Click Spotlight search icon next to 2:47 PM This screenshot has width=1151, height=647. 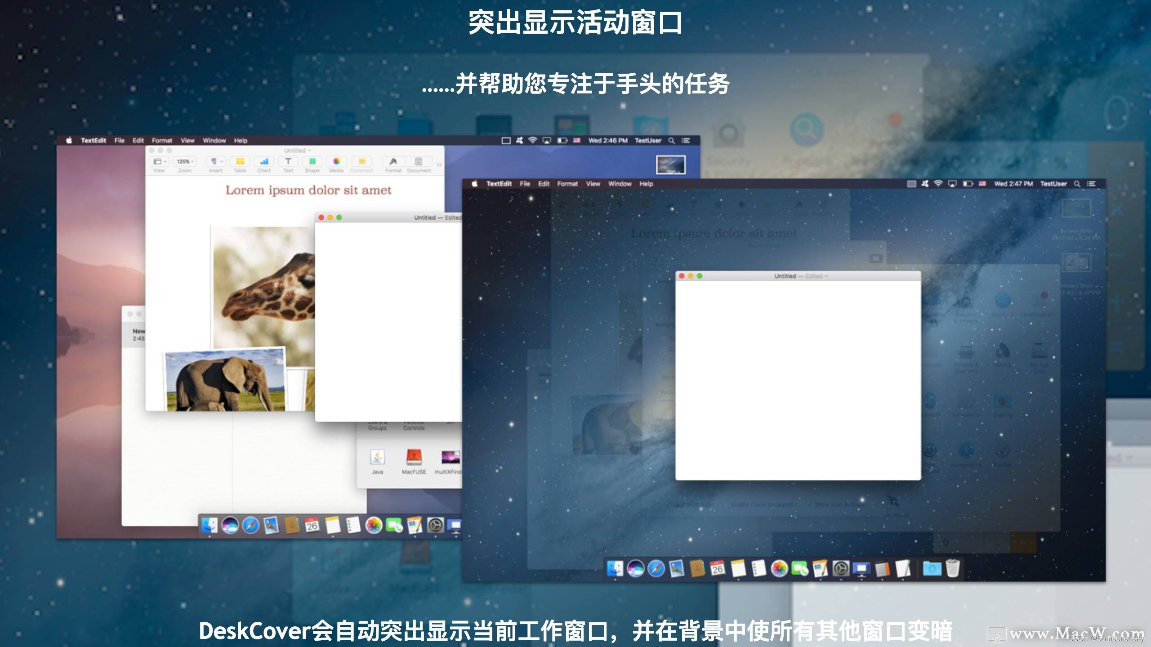[1077, 184]
